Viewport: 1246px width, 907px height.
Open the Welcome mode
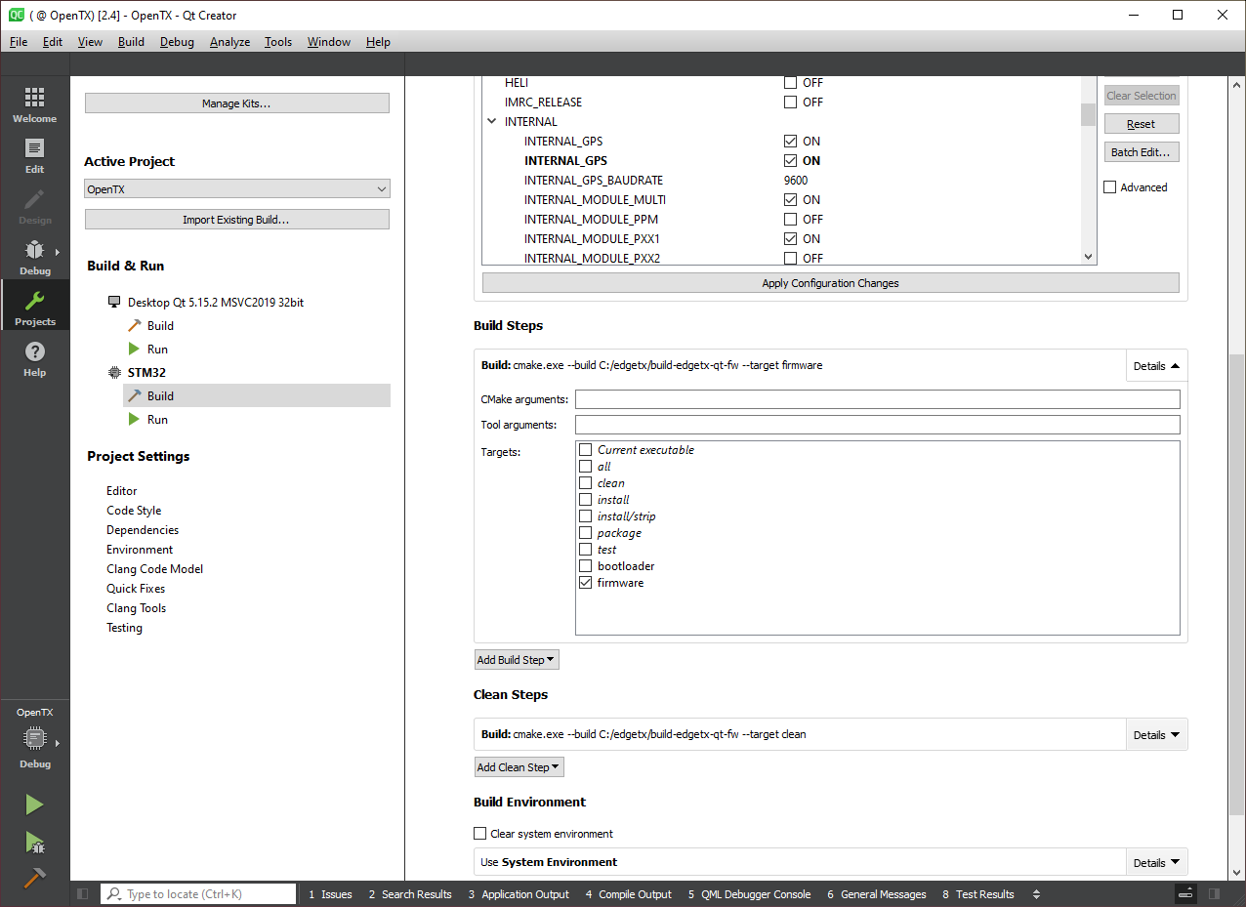tap(34, 105)
